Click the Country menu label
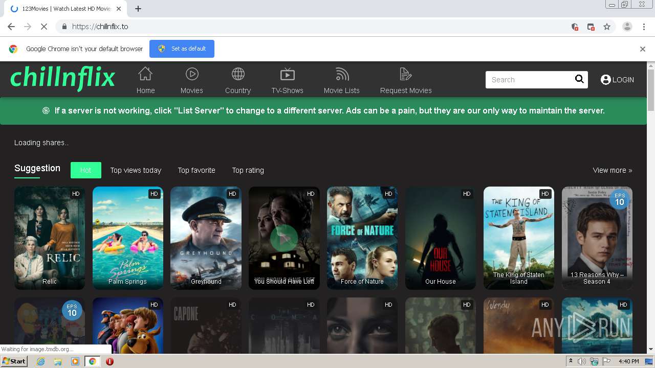 point(238,90)
